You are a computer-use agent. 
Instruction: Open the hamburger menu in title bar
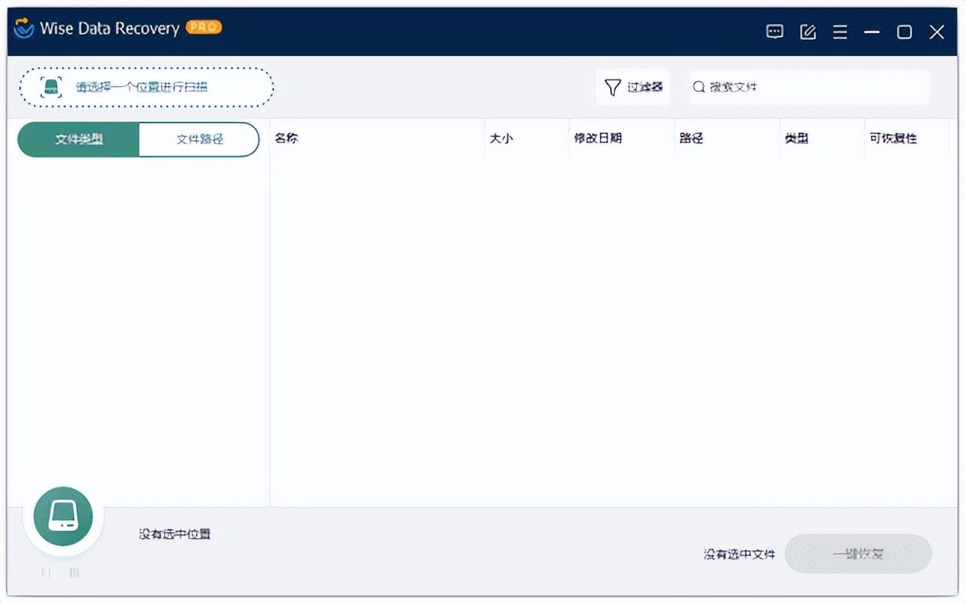[x=840, y=32]
